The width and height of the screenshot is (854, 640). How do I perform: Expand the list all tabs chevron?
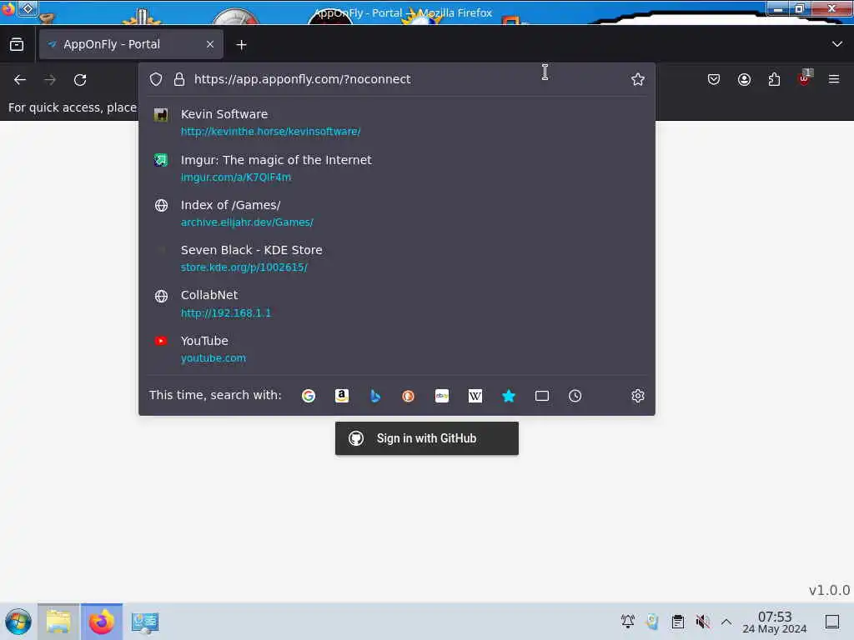837,44
